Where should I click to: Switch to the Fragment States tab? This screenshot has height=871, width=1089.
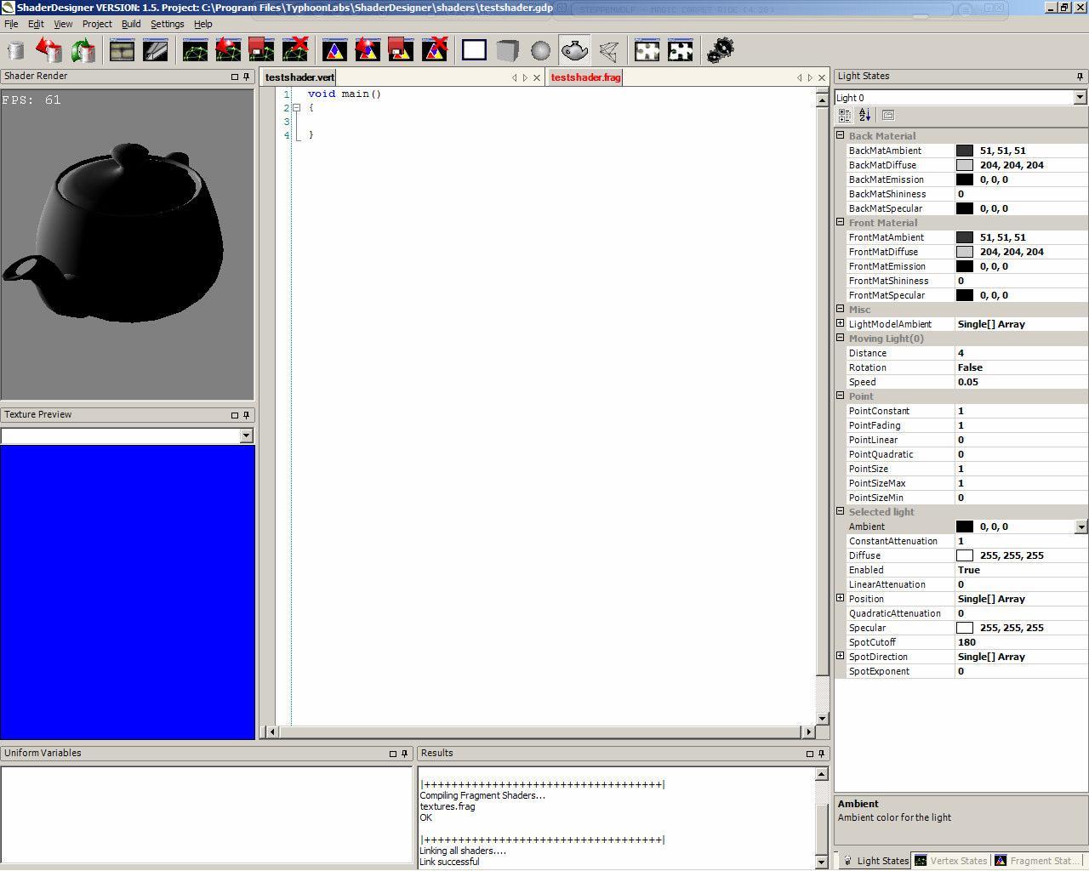coord(1039,861)
